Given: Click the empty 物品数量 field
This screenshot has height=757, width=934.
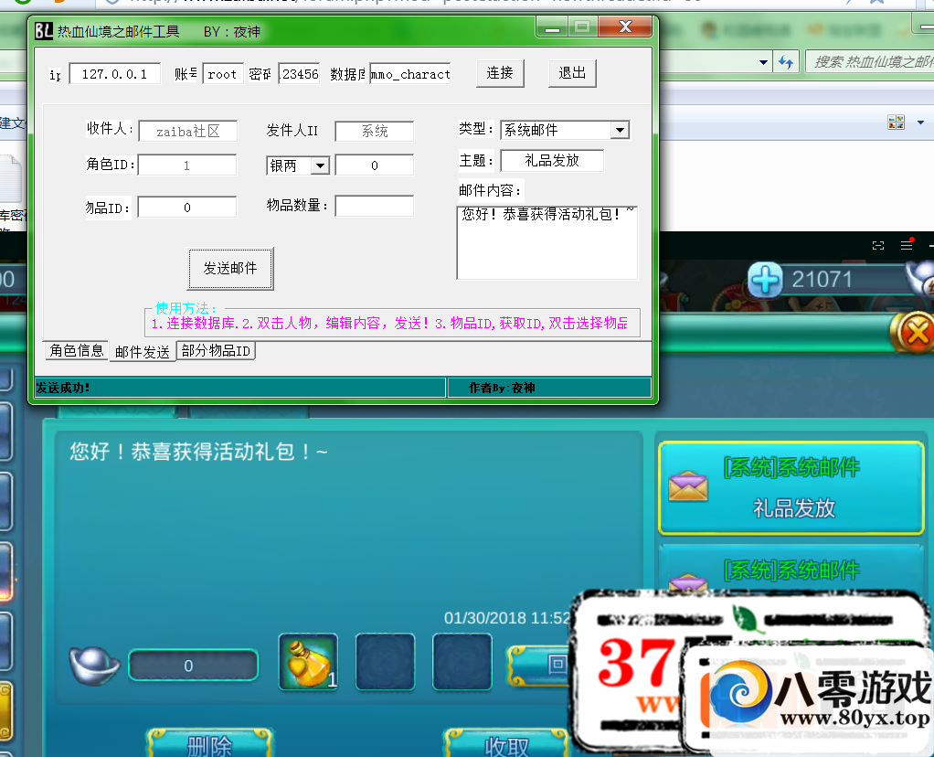Looking at the screenshot, I should [x=374, y=206].
